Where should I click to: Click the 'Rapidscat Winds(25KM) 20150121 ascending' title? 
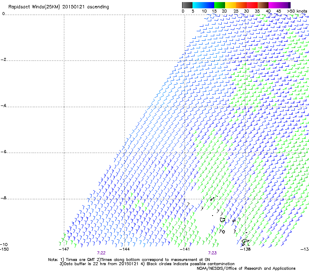58,7
